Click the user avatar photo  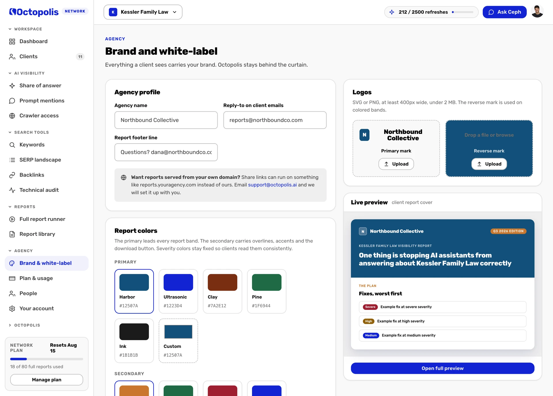coord(537,12)
